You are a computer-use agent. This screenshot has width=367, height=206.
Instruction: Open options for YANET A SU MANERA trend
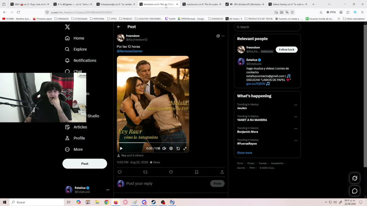[x=296, y=117]
